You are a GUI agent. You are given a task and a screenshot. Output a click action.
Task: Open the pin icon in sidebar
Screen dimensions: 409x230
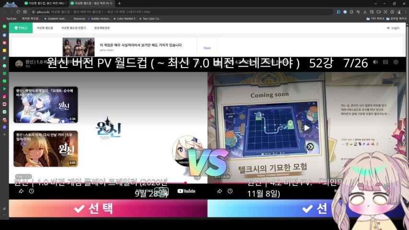pos(4,208)
